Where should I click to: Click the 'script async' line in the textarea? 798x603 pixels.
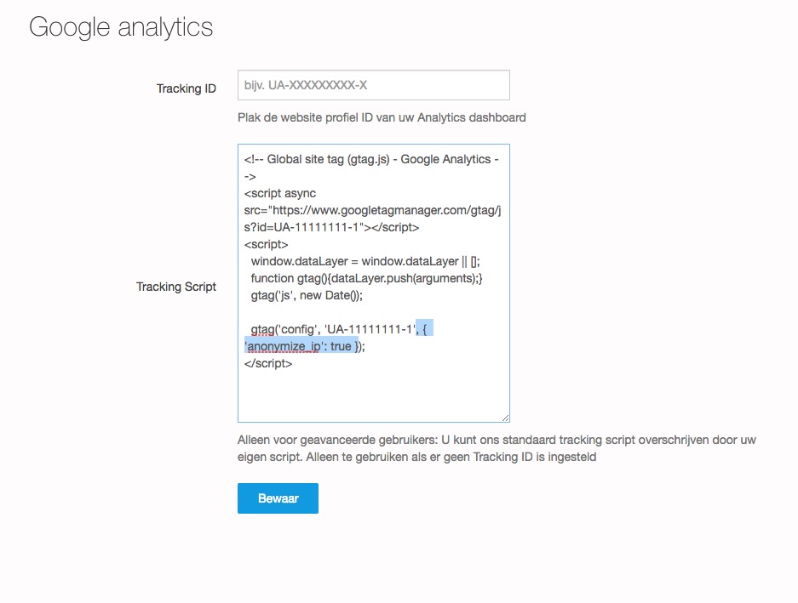click(x=280, y=193)
